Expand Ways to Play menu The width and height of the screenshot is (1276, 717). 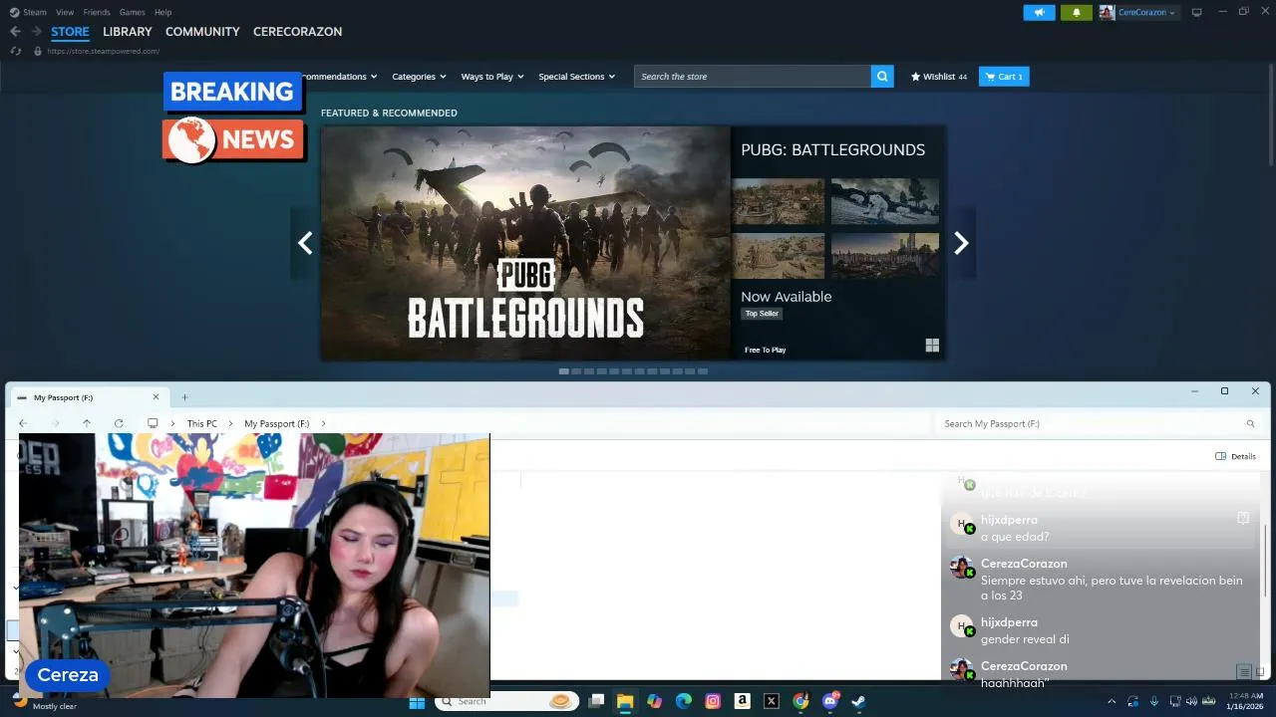pyautogui.click(x=492, y=77)
